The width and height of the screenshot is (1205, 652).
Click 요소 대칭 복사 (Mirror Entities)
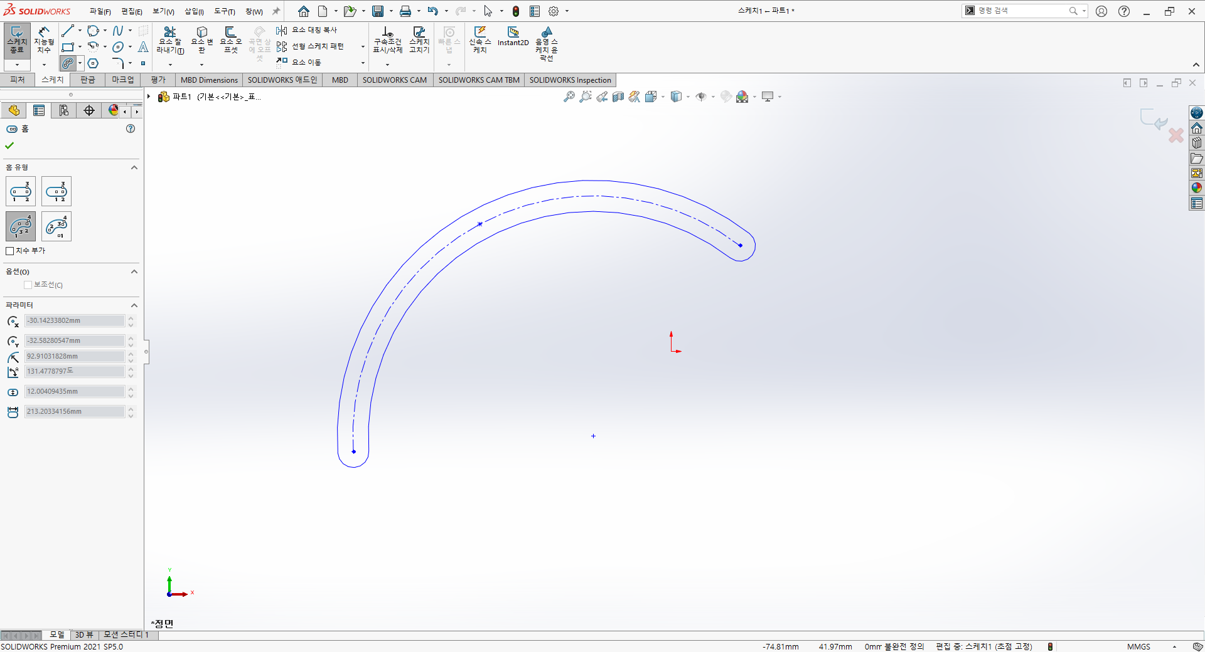307,30
